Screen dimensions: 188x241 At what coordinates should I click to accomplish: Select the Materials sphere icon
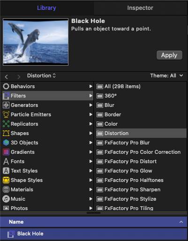tap(6, 189)
